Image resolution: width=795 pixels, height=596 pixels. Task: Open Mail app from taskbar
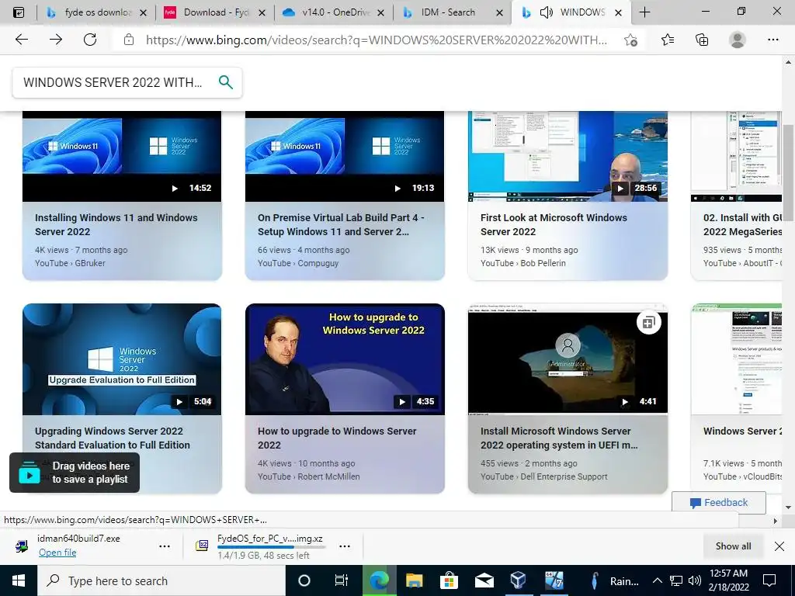(x=484, y=580)
